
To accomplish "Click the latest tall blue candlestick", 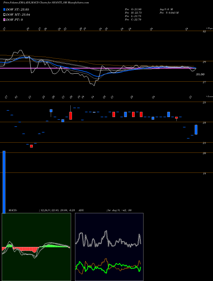I will tap(196, 129).
